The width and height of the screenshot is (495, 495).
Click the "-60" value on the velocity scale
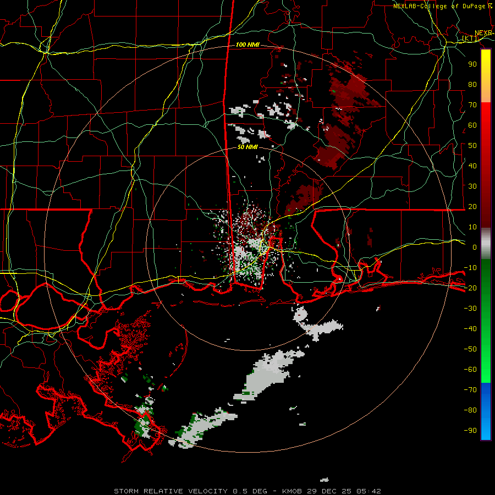tap(470, 370)
